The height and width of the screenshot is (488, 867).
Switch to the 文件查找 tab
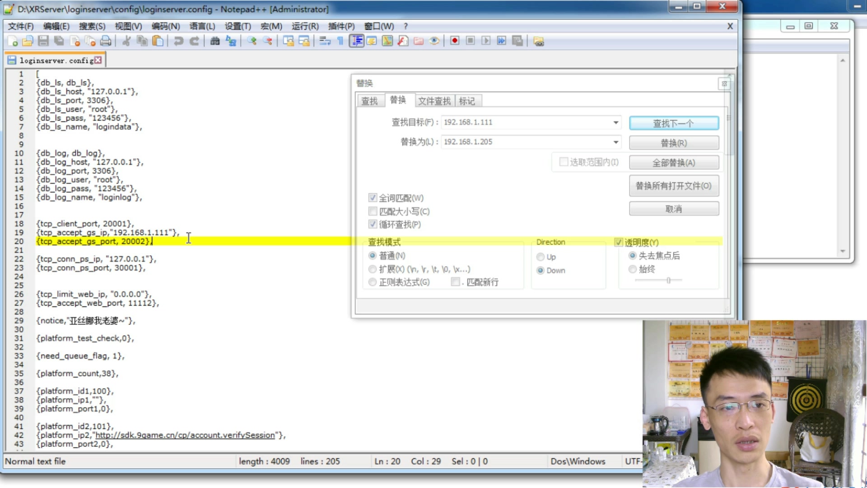434,101
